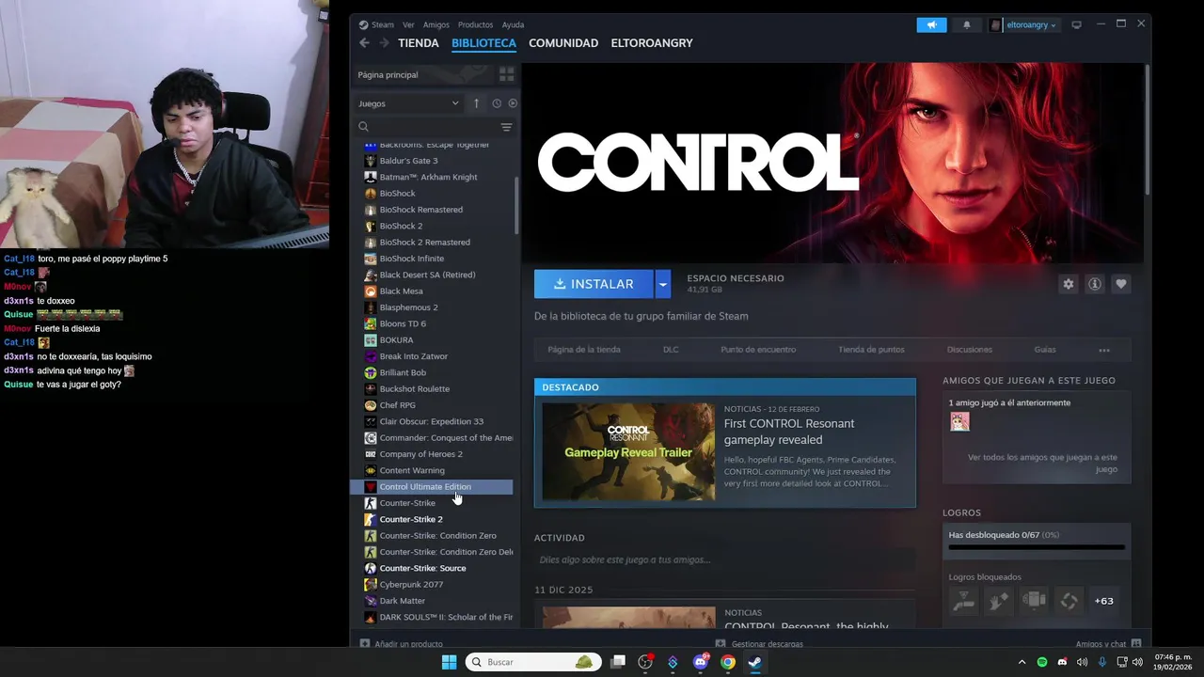Click the taskbar Buscar search box

(533, 662)
